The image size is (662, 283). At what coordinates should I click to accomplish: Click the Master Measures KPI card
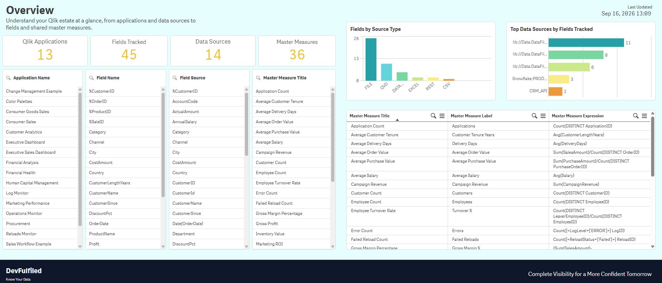(x=297, y=51)
